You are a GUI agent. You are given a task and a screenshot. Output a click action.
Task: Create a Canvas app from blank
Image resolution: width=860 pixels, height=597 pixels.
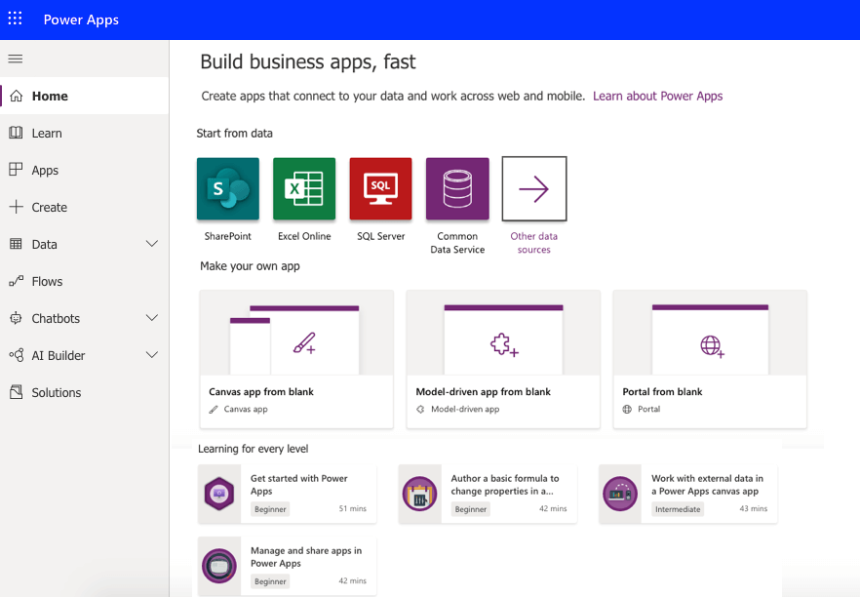[295, 358]
